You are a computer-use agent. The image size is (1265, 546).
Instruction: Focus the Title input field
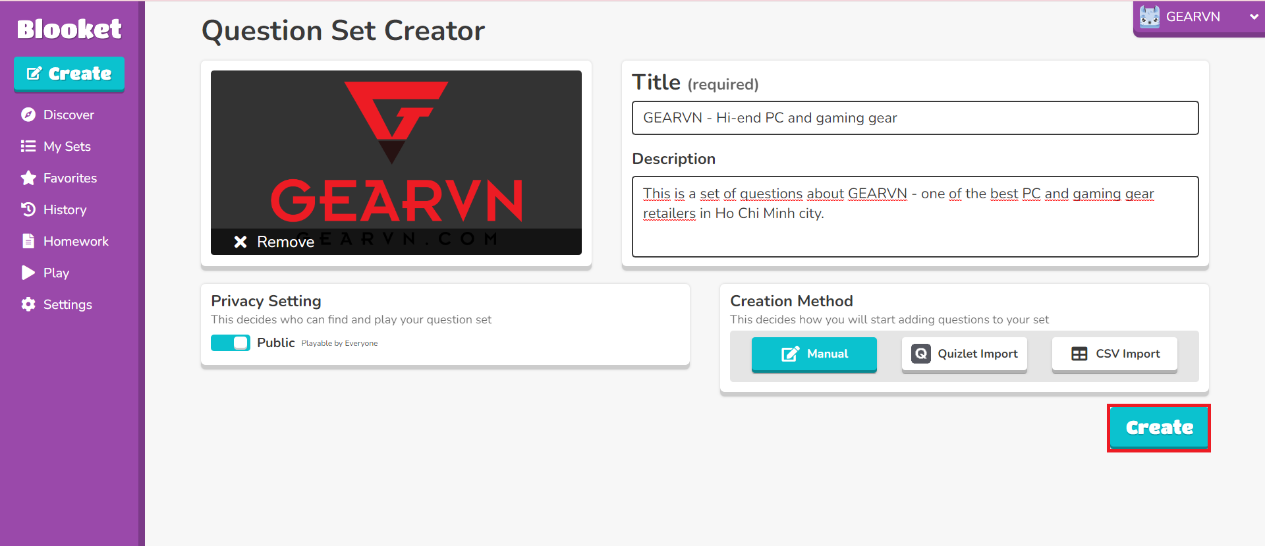point(915,118)
